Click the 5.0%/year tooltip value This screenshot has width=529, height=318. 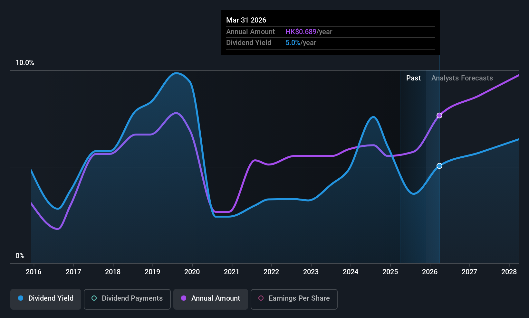301,42
